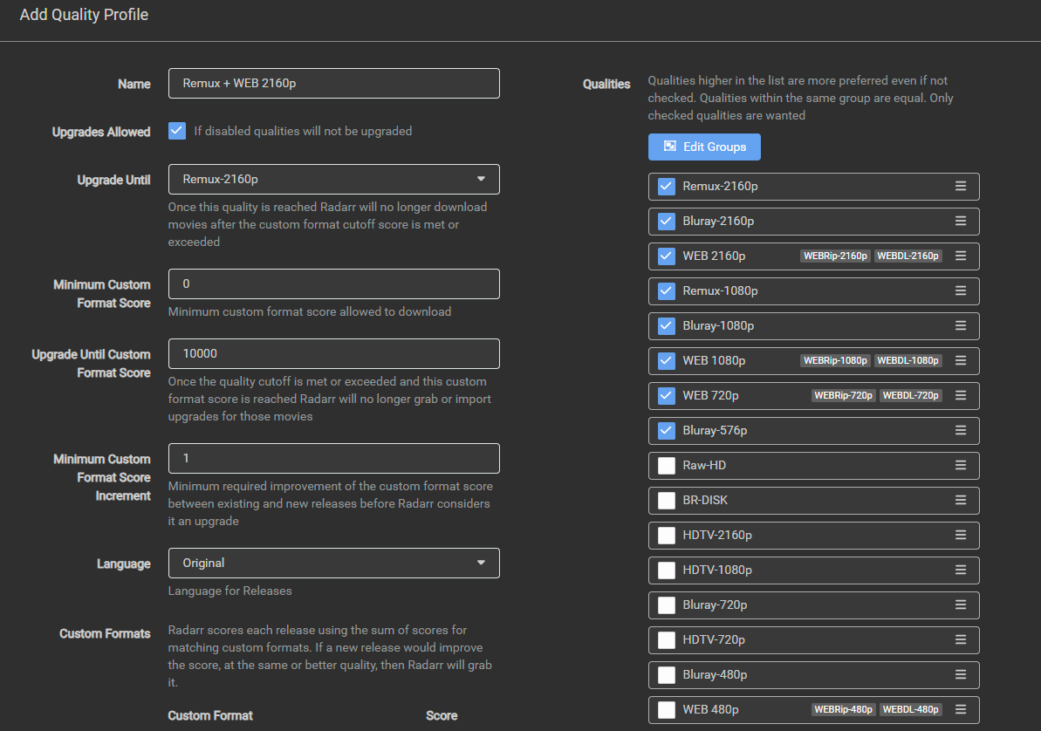1041x731 pixels.
Task: Click the reorder icon beside Remux-1080p
Action: pyautogui.click(x=960, y=290)
